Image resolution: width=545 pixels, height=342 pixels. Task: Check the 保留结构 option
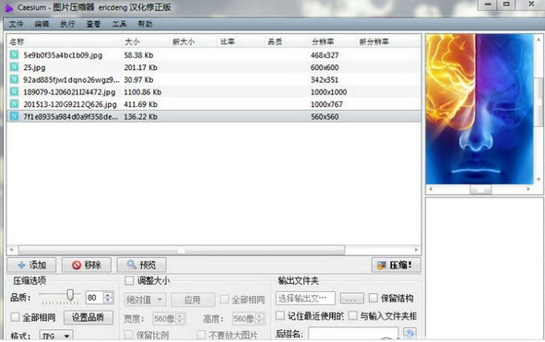pyautogui.click(x=373, y=298)
